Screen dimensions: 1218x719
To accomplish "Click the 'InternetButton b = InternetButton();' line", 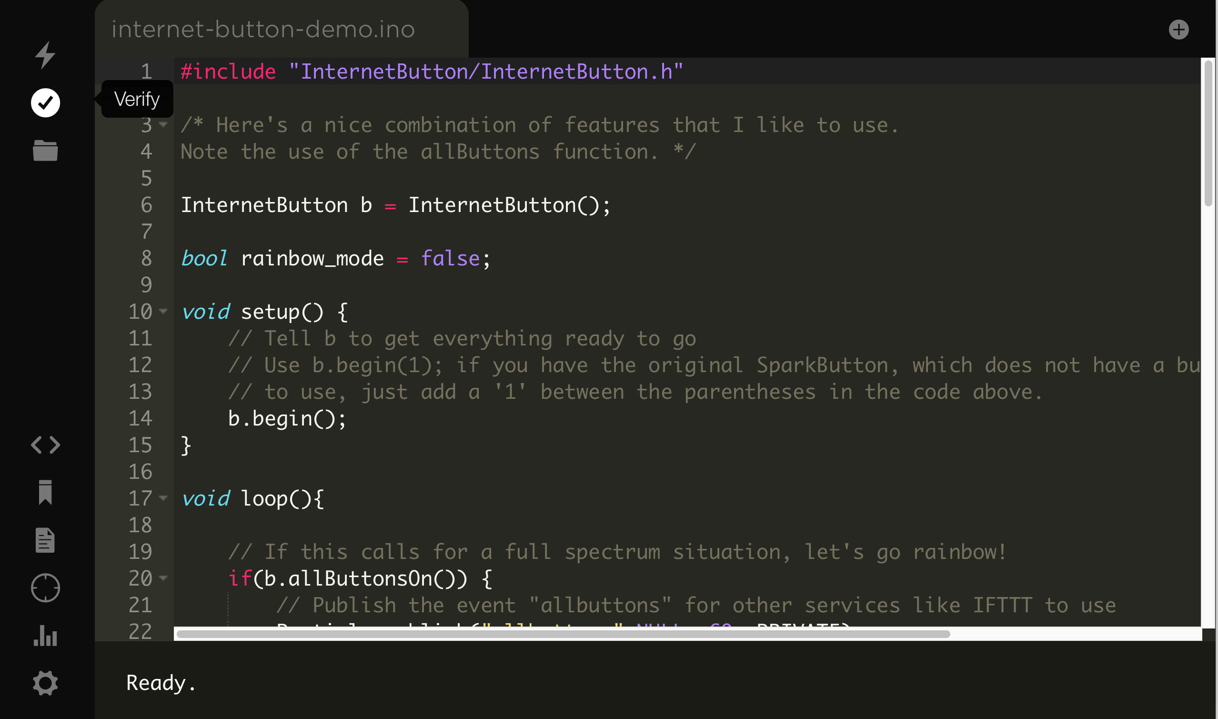I will pos(396,205).
